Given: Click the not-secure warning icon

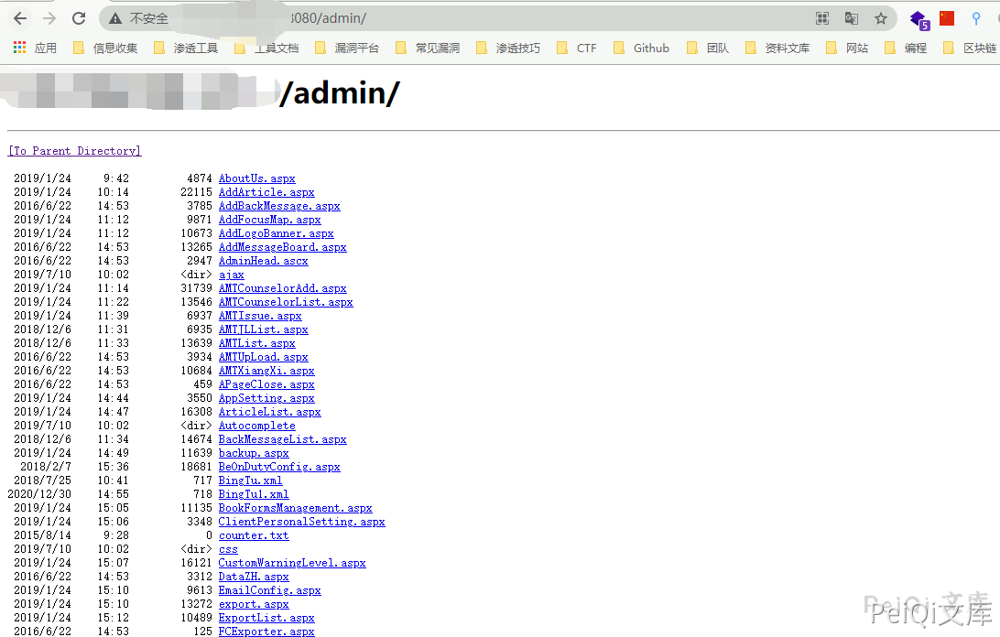Looking at the screenshot, I should click(115, 18).
